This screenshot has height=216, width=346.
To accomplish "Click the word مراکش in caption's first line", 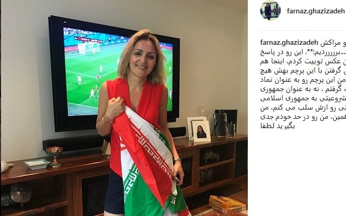I will [x=331, y=43].
